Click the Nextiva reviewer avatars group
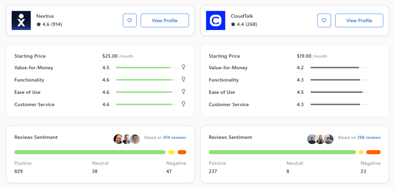Screen dimensions: 394x188 [x=127, y=139]
